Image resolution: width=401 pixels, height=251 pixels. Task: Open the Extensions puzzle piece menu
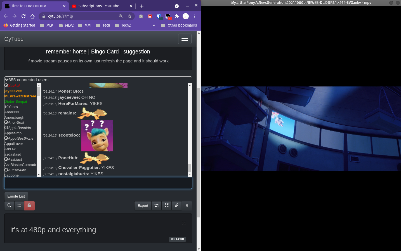[x=177, y=16]
